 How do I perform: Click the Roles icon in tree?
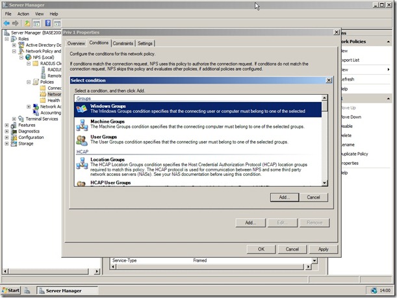click(x=14, y=39)
